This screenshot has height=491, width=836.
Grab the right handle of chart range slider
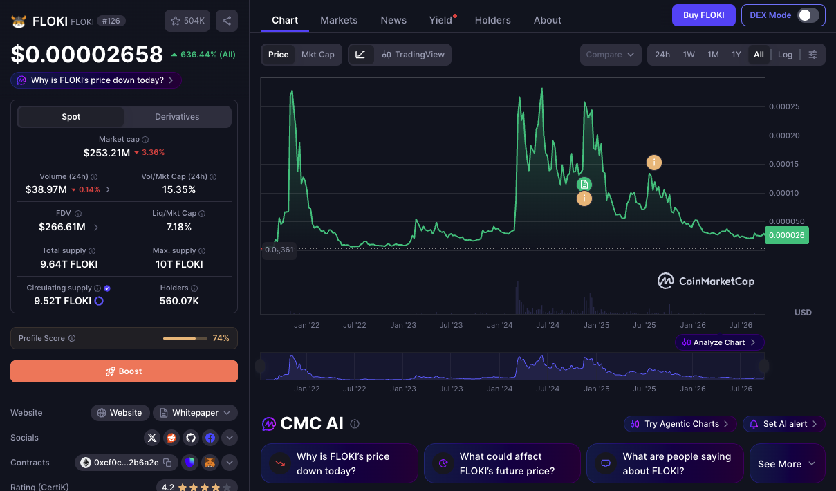[x=764, y=366]
